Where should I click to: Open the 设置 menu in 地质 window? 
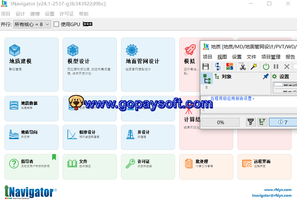[x=237, y=57]
